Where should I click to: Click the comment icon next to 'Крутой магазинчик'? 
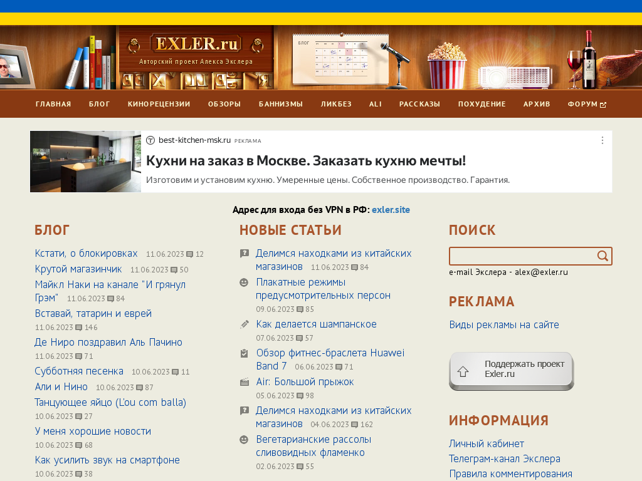click(x=174, y=270)
